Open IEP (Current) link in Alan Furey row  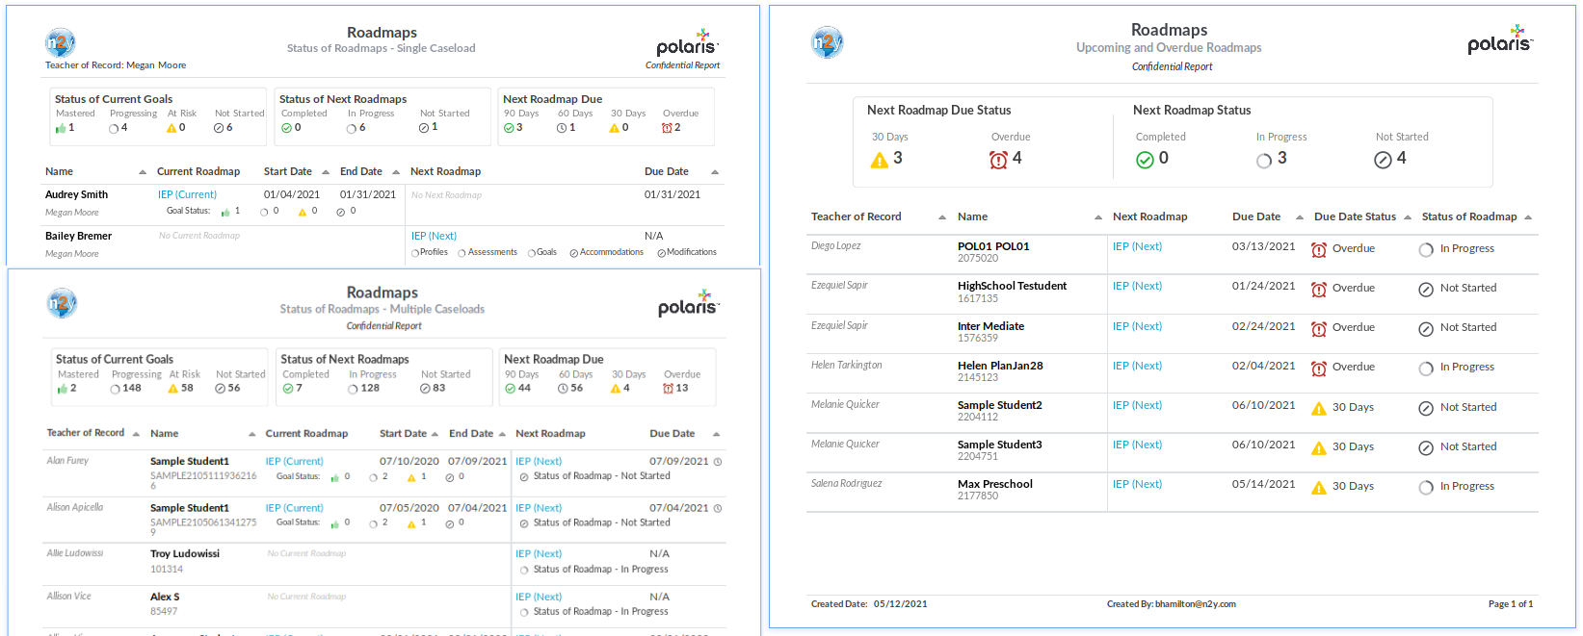[x=294, y=461]
